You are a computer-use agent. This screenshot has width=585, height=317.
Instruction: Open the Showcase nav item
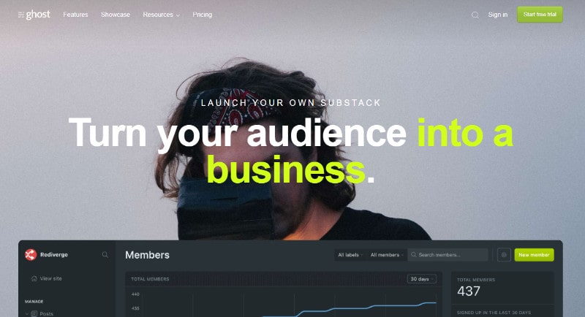[x=116, y=15]
